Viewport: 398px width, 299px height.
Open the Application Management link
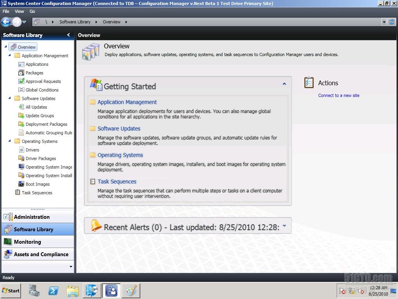(127, 102)
